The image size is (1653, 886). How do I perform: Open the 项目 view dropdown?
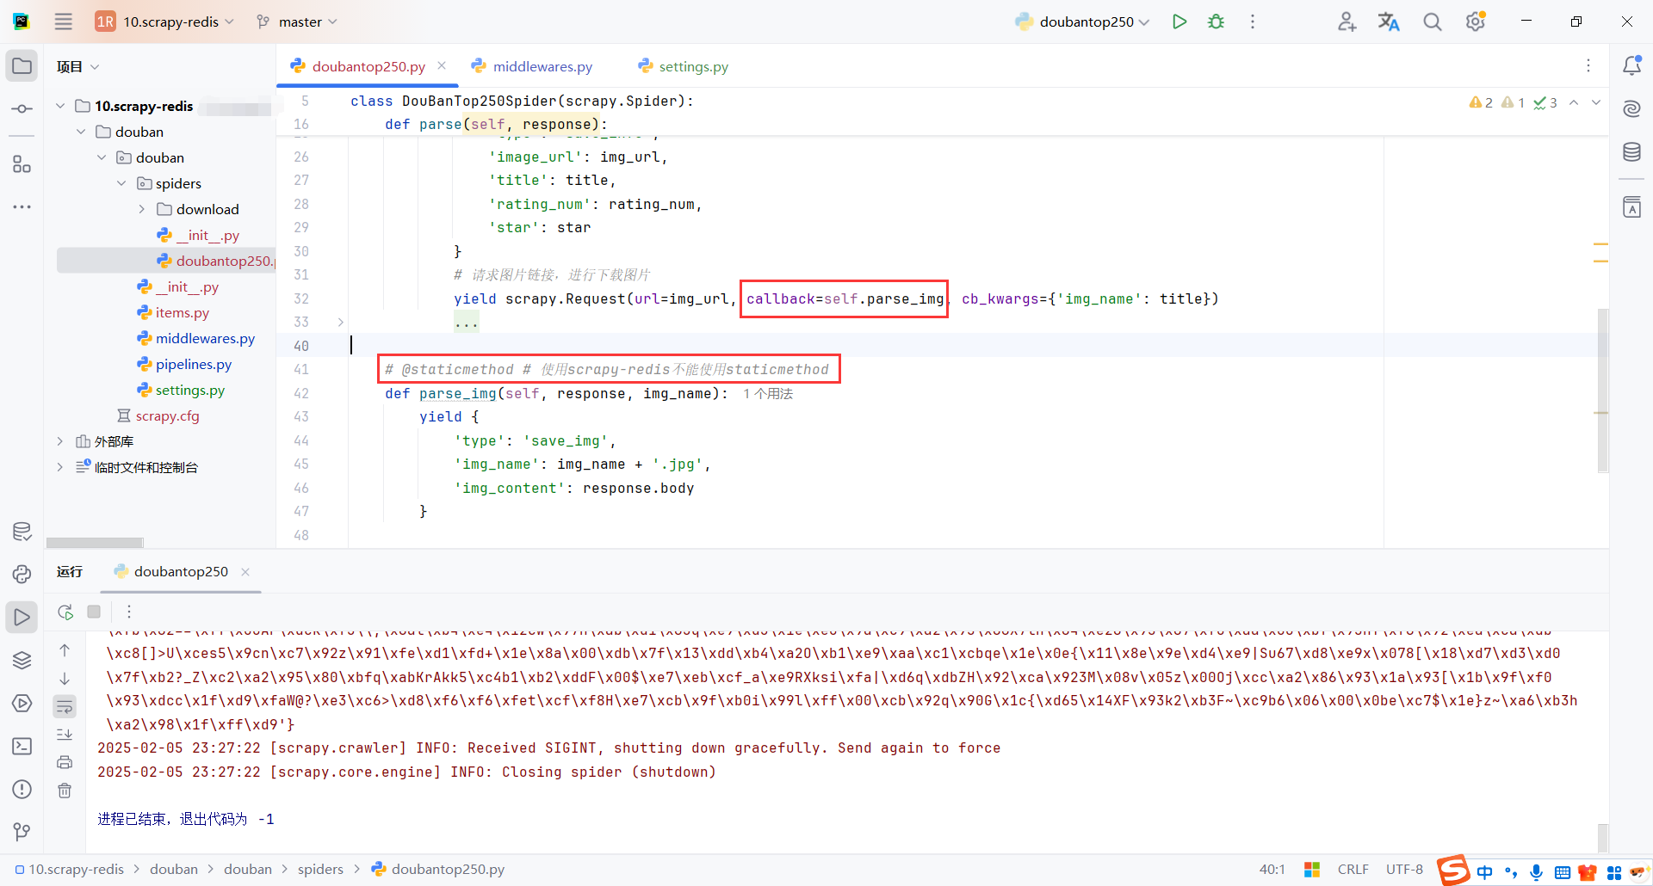[77, 66]
